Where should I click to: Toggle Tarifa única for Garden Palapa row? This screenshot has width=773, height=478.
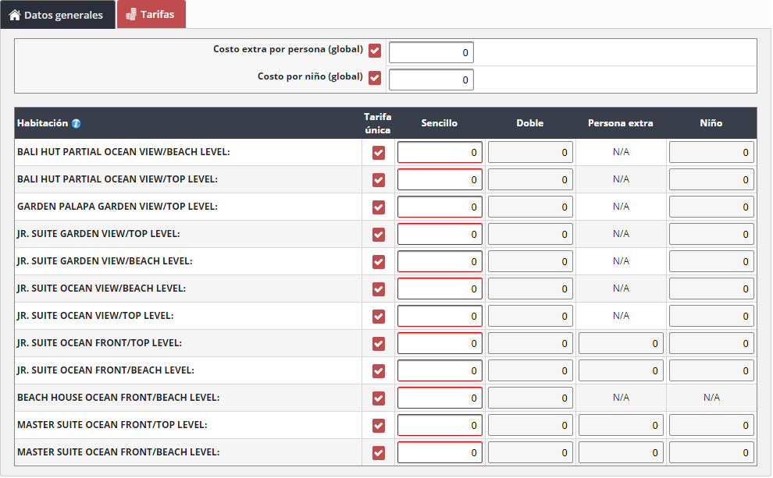point(379,207)
